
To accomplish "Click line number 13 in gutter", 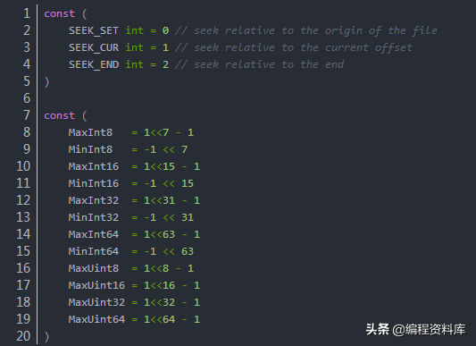I will point(23,217).
